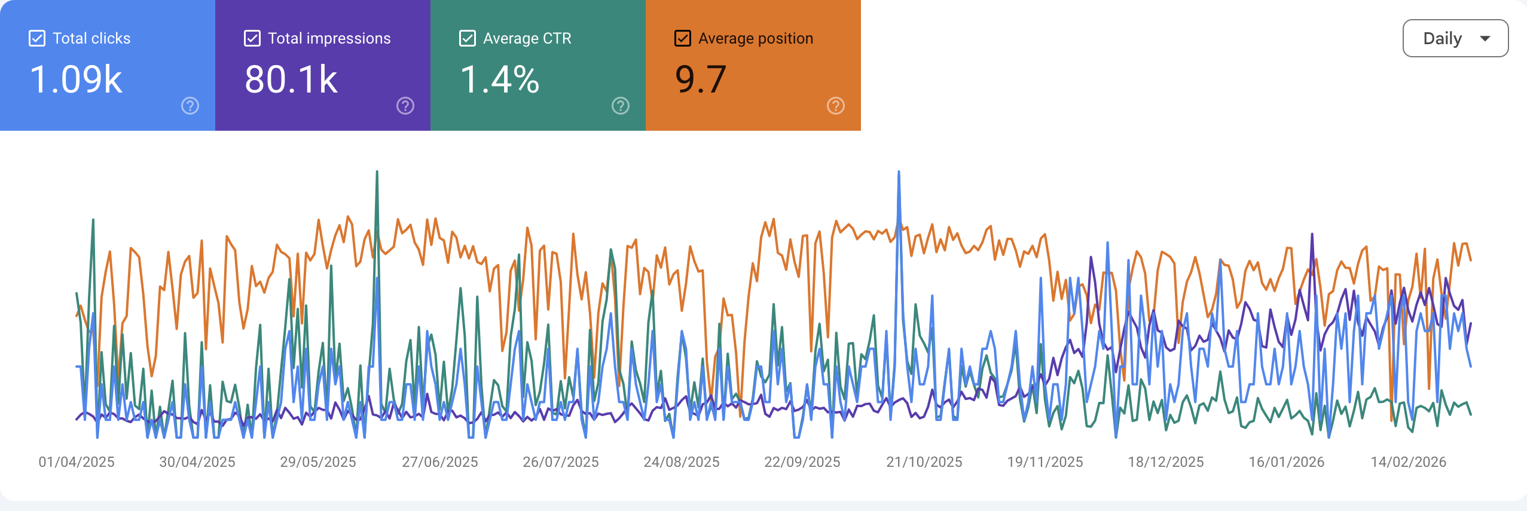Click the 1.09k clicks value
Screen dimensions: 1527x511
(x=77, y=78)
